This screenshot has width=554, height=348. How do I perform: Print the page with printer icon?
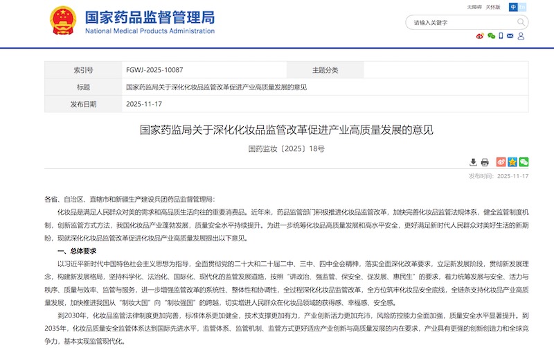click(485, 162)
